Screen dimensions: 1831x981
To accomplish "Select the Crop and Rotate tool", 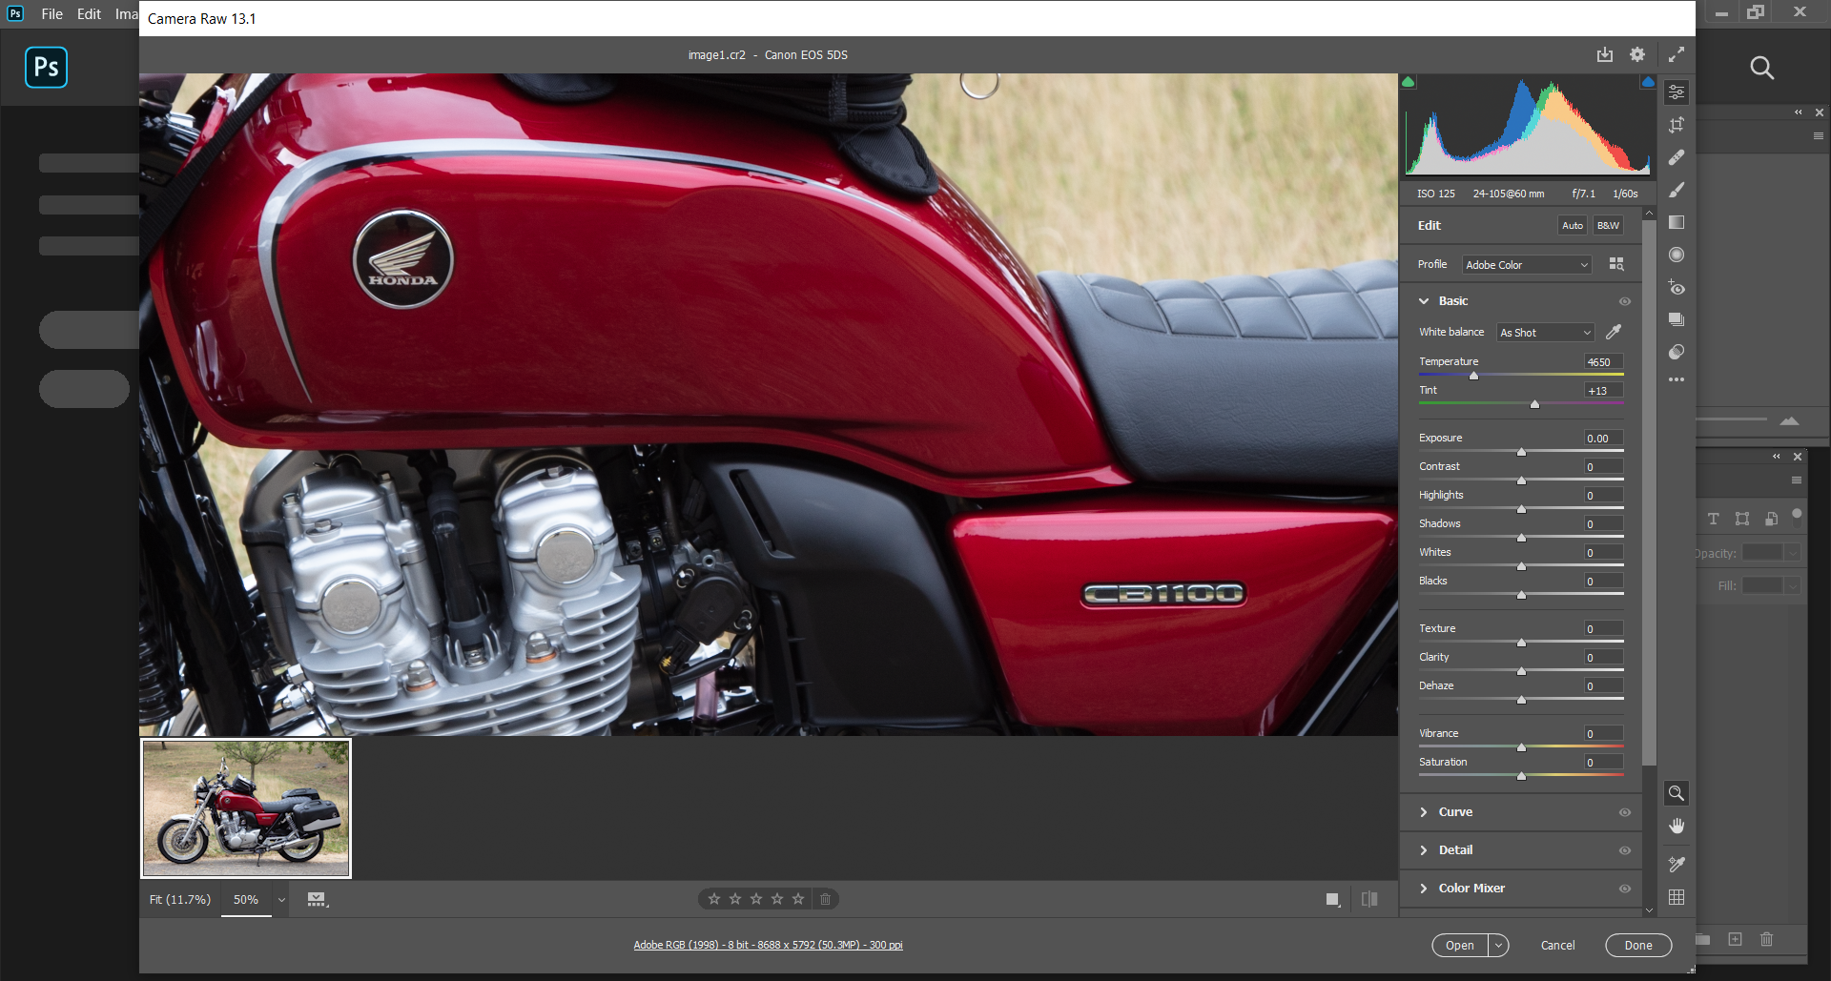I will click(x=1677, y=125).
